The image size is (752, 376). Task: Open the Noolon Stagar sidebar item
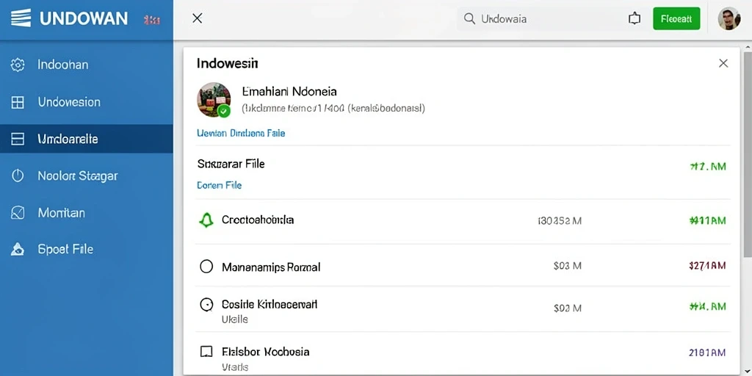[87, 176]
